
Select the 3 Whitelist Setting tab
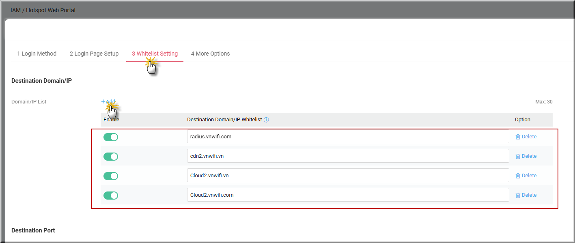coord(155,54)
